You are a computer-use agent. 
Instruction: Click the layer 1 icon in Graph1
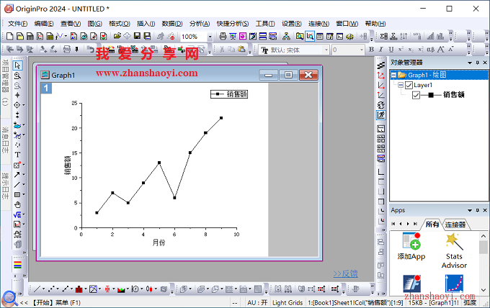tap(46, 89)
